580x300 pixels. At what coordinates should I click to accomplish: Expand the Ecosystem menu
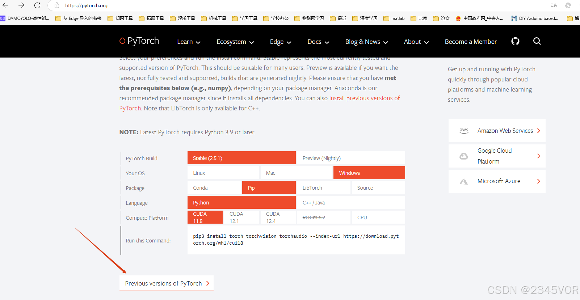[x=235, y=42]
